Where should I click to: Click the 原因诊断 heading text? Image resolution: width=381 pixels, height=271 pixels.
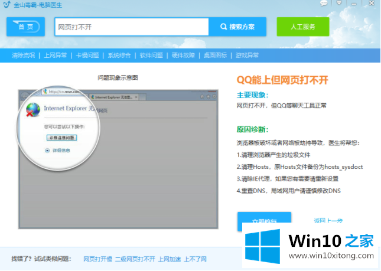[252, 129]
